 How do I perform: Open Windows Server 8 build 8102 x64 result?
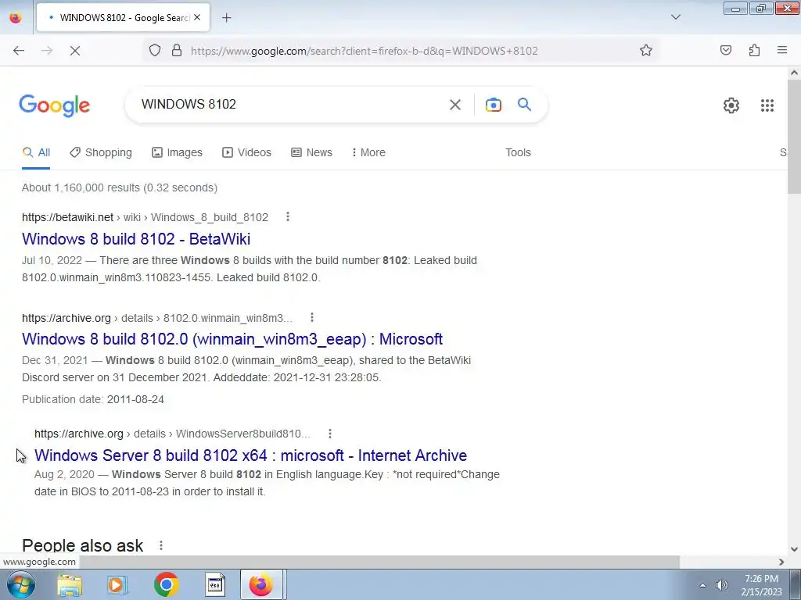tap(250, 455)
